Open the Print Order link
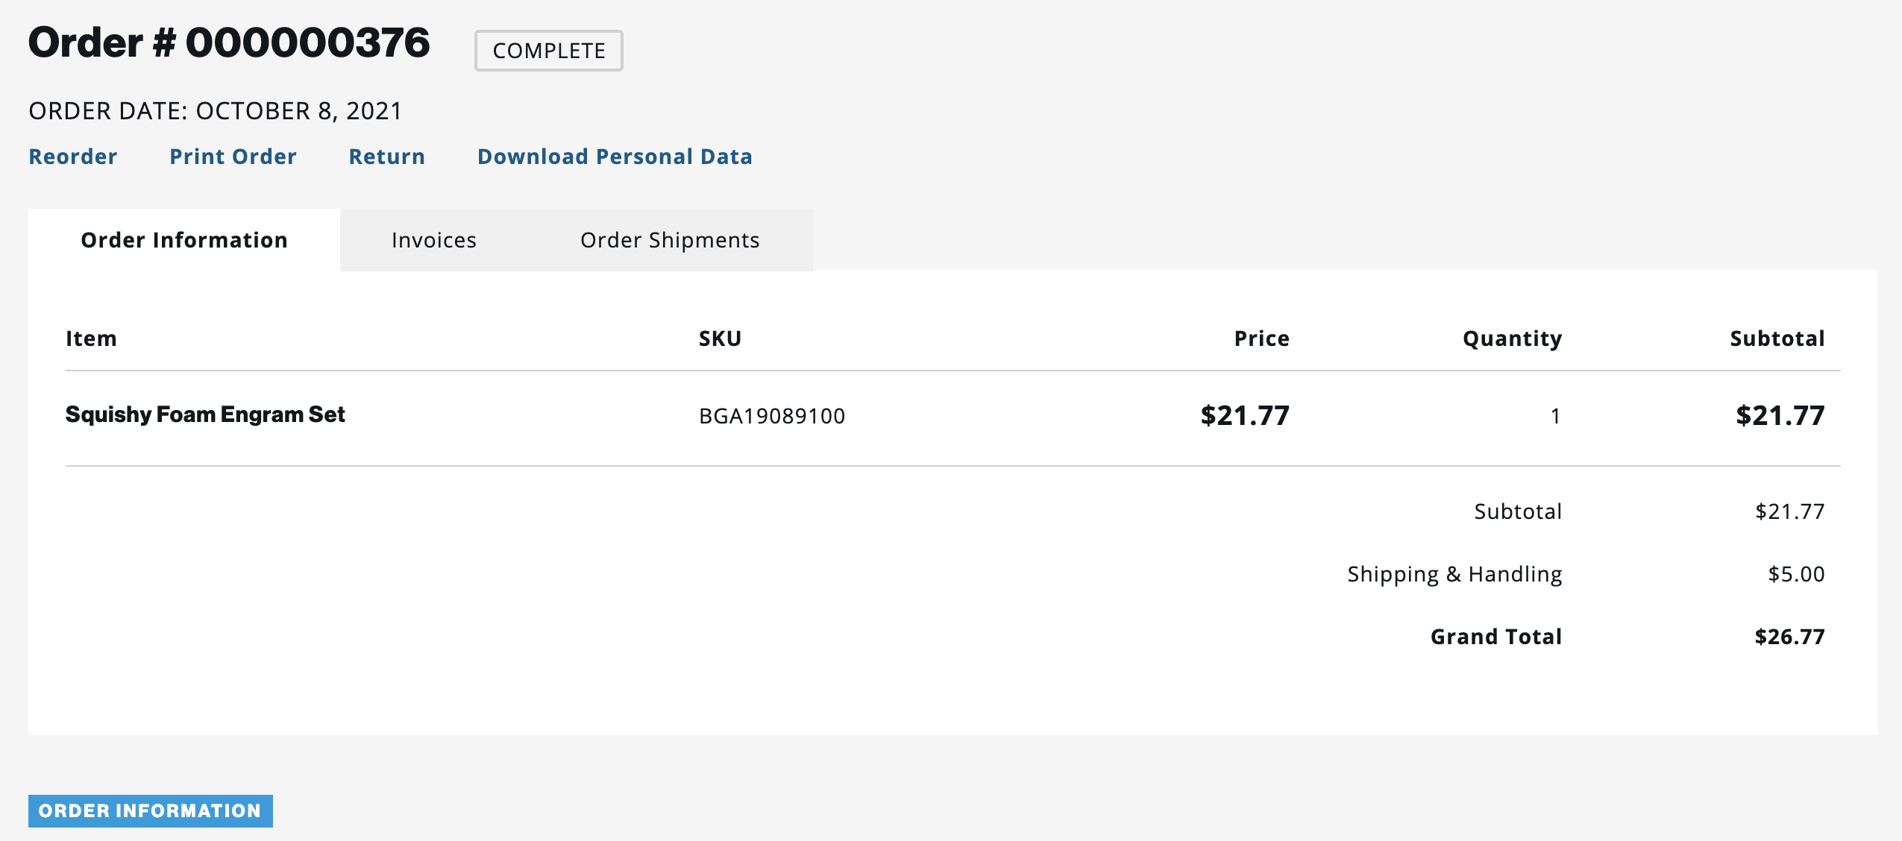Viewport: 1902px width, 841px height. coord(233,157)
